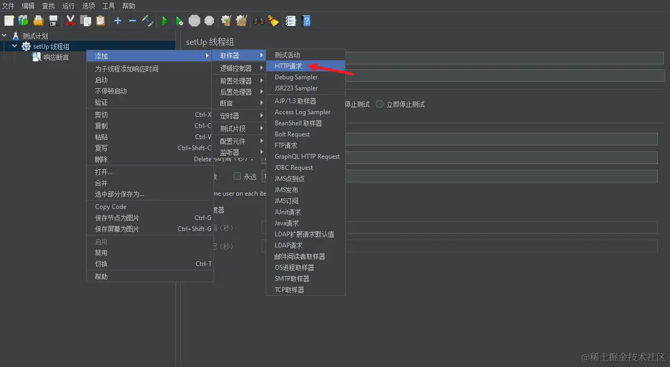Collapse all nodes with the minus icon
This screenshot has height=367, width=670.
tap(132, 21)
